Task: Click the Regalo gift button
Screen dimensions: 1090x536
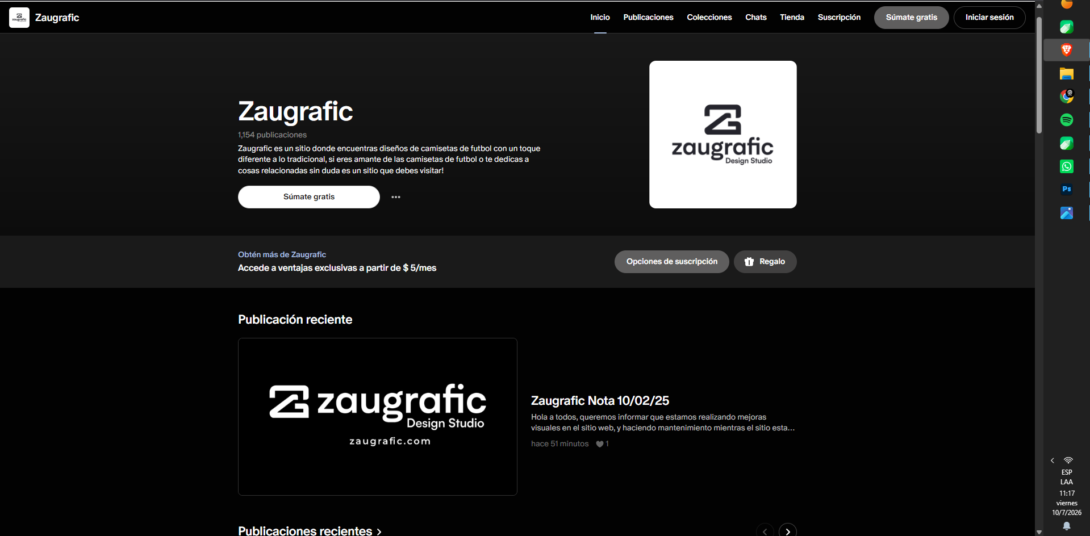Action: [765, 262]
